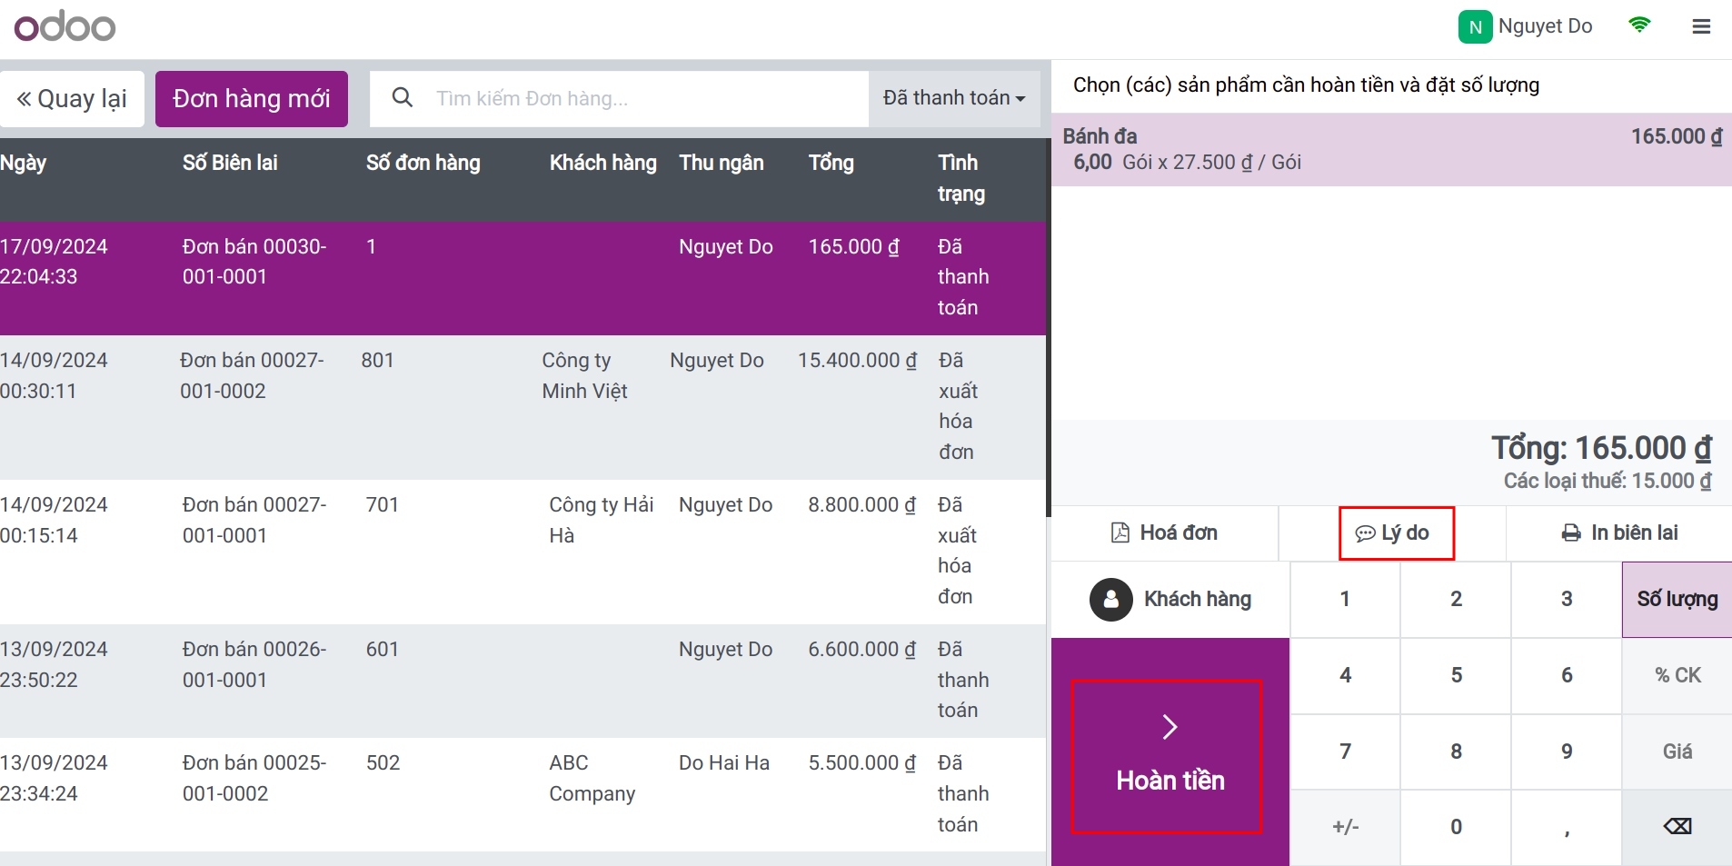Click the Odoo logo
The width and height of the screenshot is (1732, 866).
point(65,26)
